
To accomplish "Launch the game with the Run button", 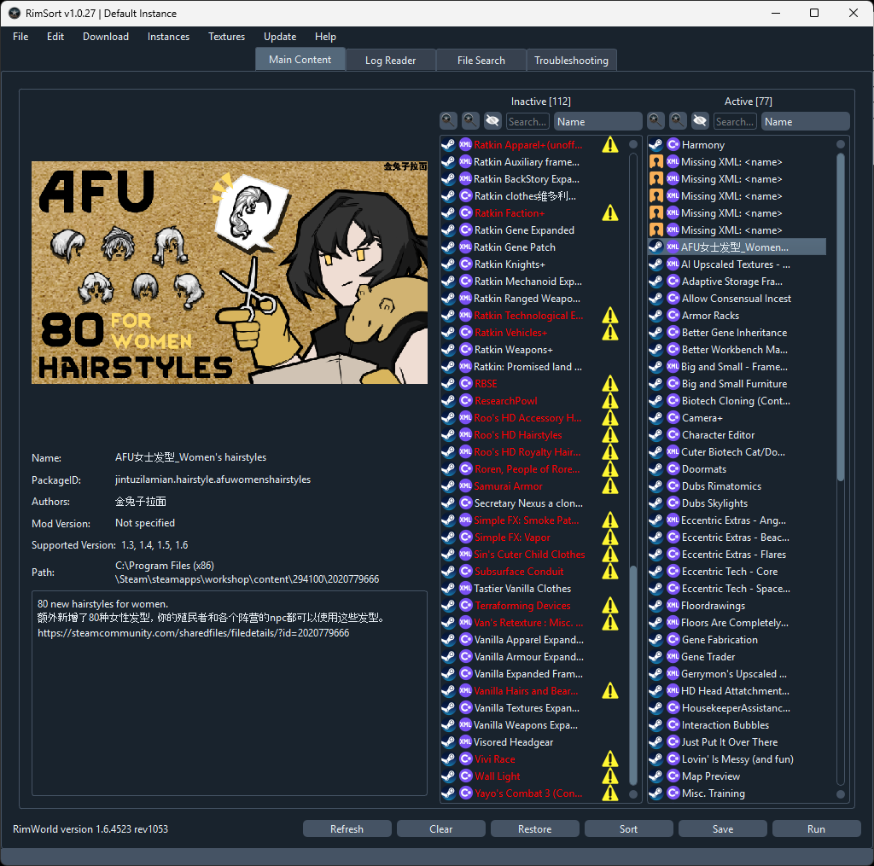I will (x=816, y=828).
